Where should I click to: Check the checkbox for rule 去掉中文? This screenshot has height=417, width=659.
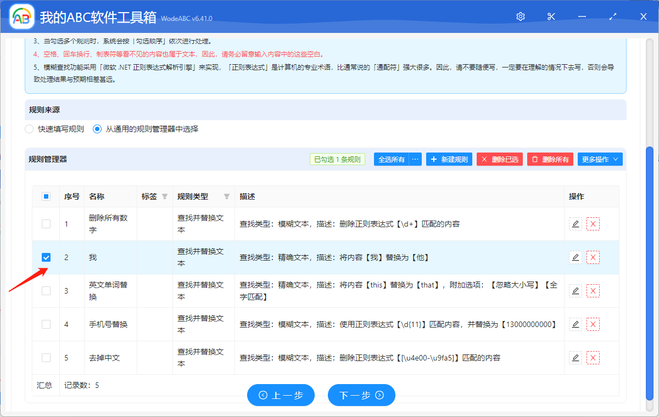click(46, 357)
